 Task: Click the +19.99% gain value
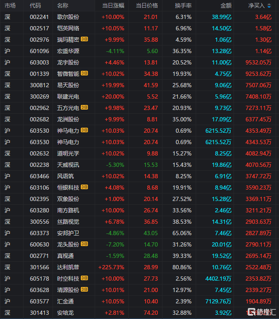(113, 85)
